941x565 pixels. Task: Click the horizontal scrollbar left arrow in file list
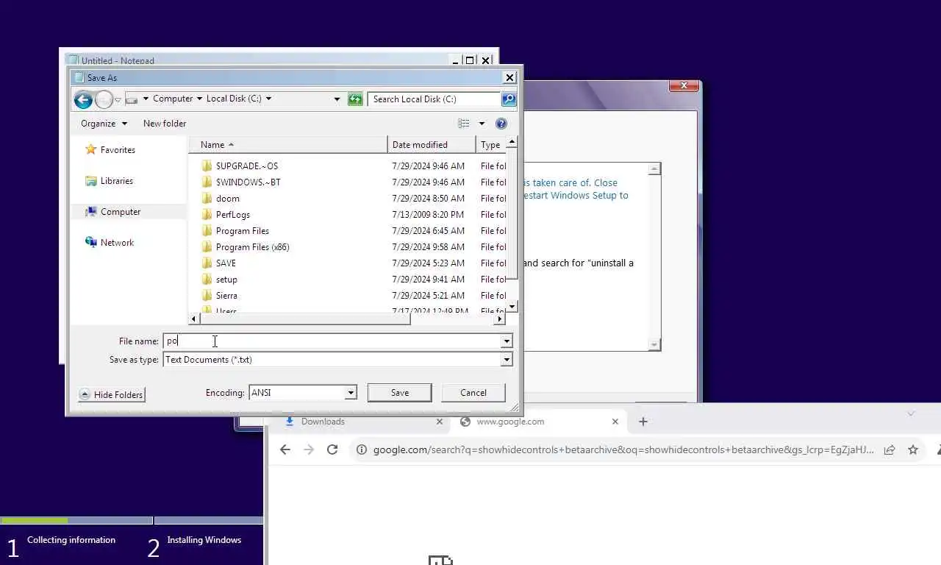tap(195, 319)
